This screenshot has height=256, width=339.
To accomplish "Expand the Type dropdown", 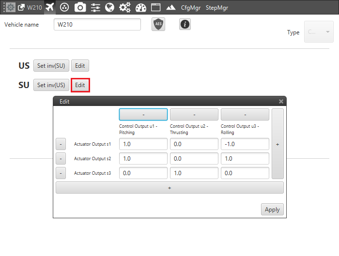I will pyautogui.click(x=319, y=32).
